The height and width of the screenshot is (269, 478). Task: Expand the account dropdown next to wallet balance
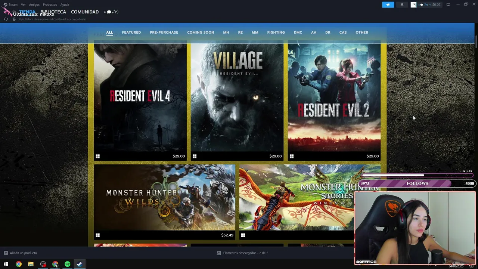click(430, 5)
